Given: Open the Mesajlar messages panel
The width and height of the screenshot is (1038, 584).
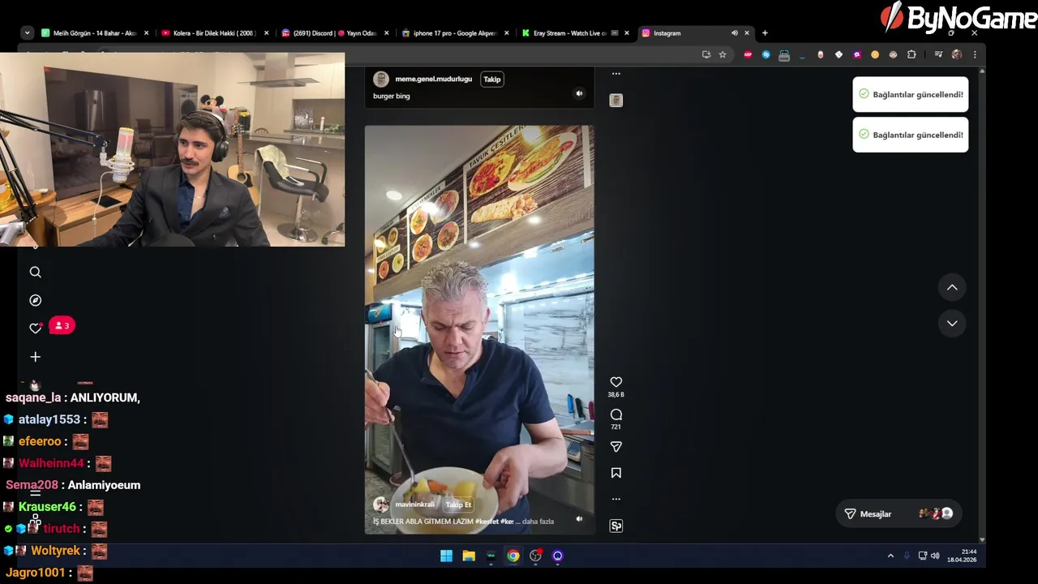Looking at the screenshot, I should click(899, 513).
